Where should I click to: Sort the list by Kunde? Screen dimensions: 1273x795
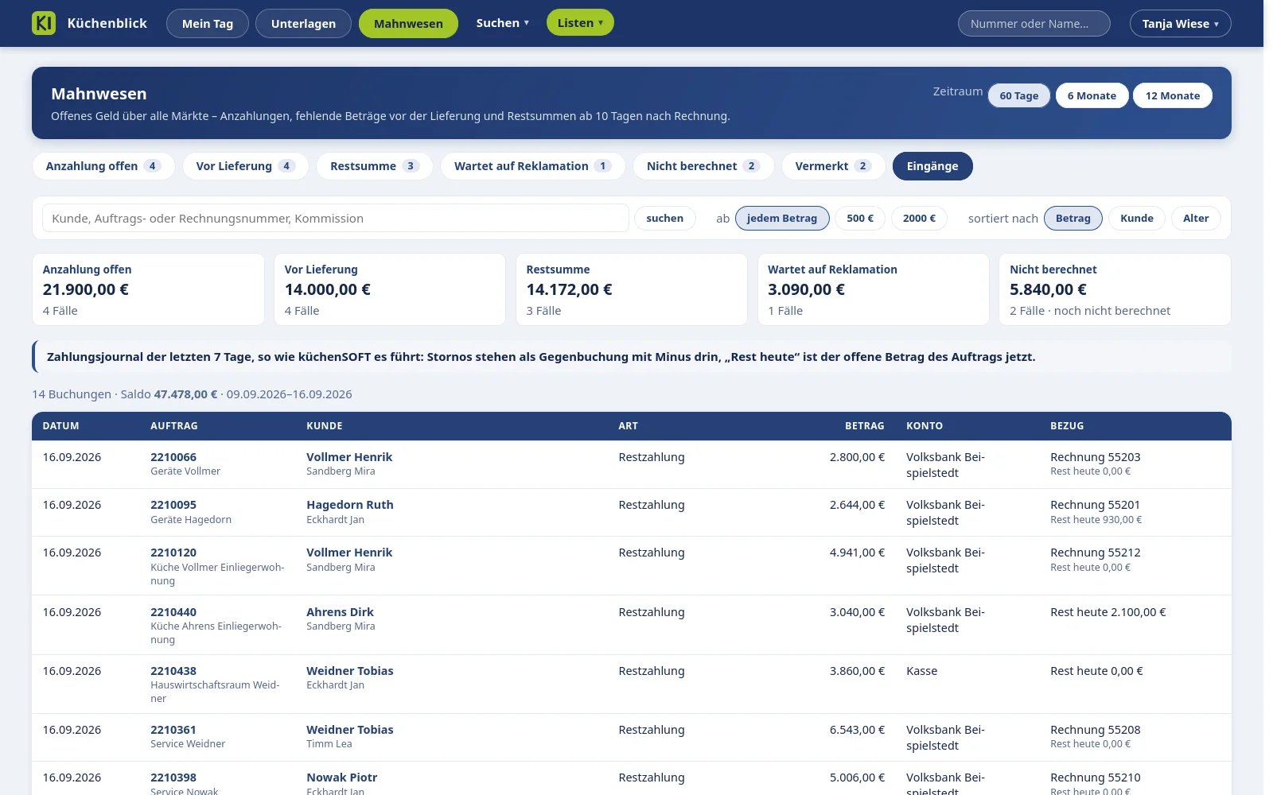(1137, 218)
